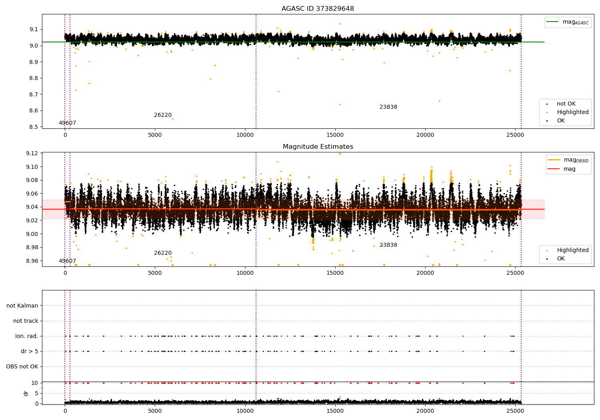Click the 'not Kalman' row label
The height and width of the screenshot is (420, 600).
coord(22,306)
